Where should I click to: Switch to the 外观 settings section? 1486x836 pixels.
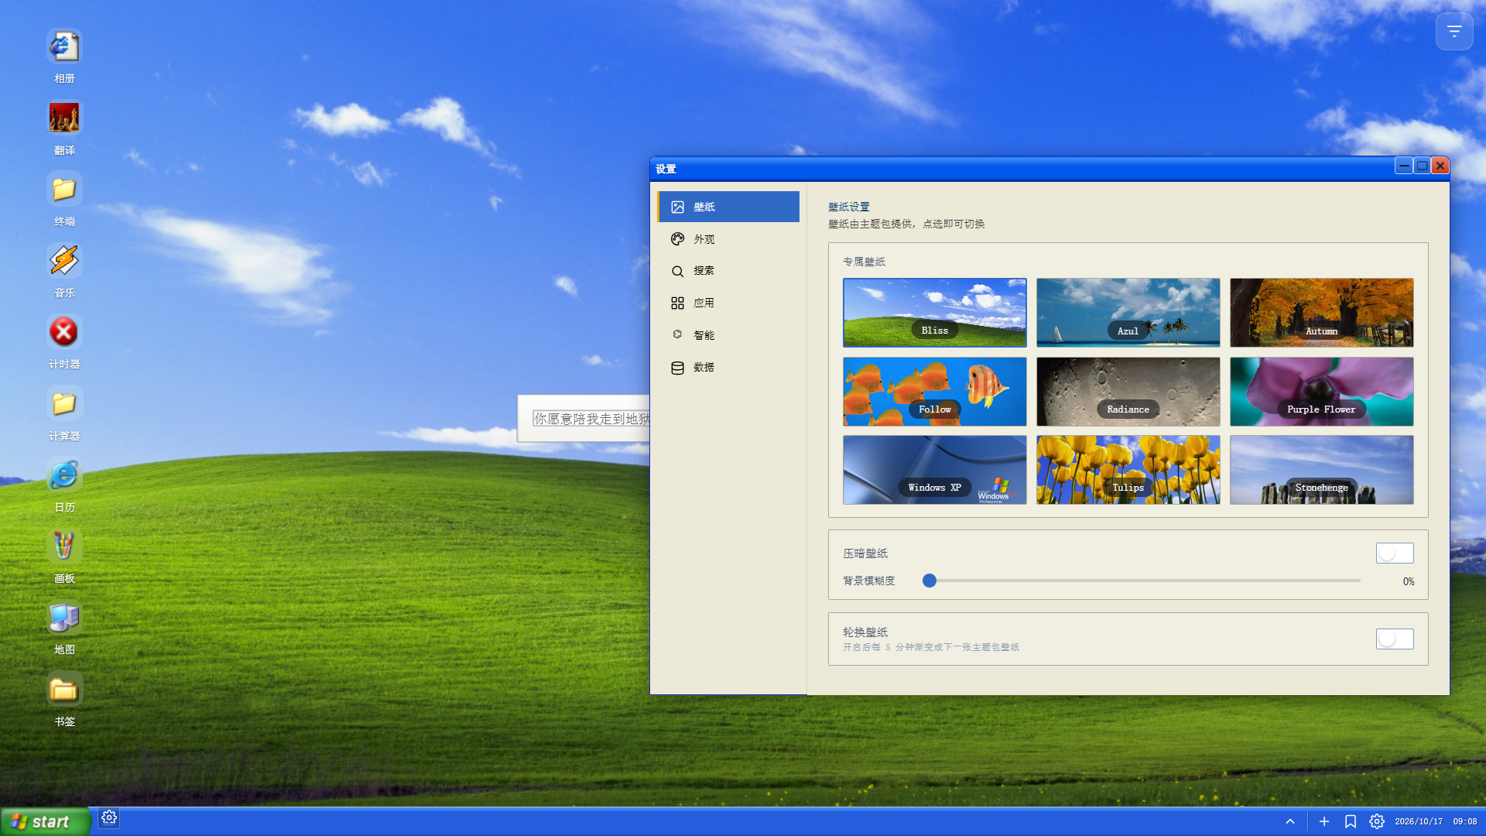point(728,239)
